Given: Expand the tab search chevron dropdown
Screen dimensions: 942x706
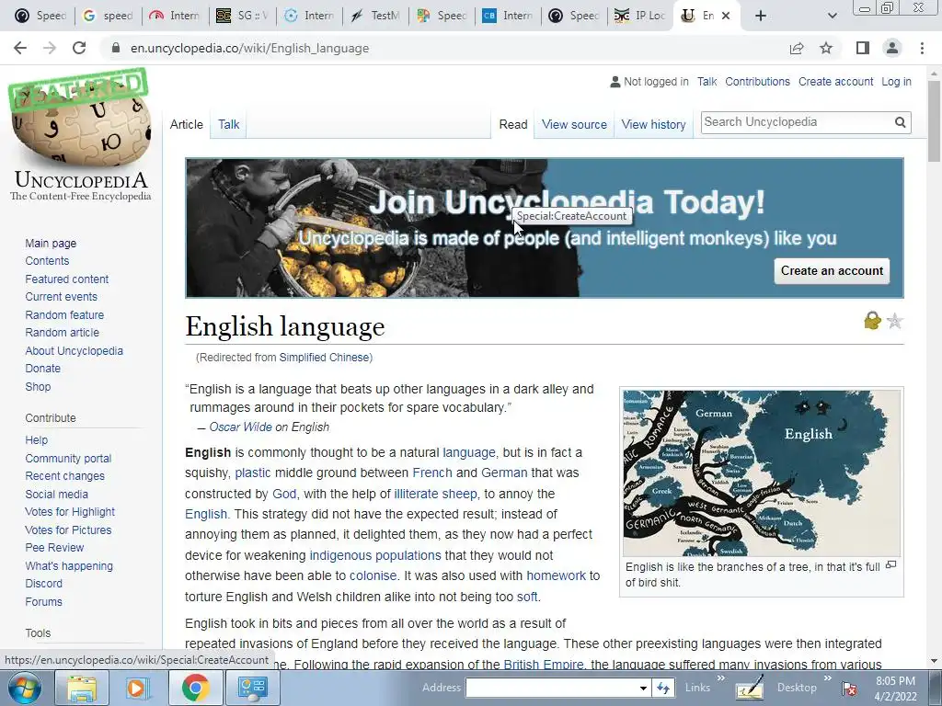Looking at the screenshot, I should [x=832, y=16].
